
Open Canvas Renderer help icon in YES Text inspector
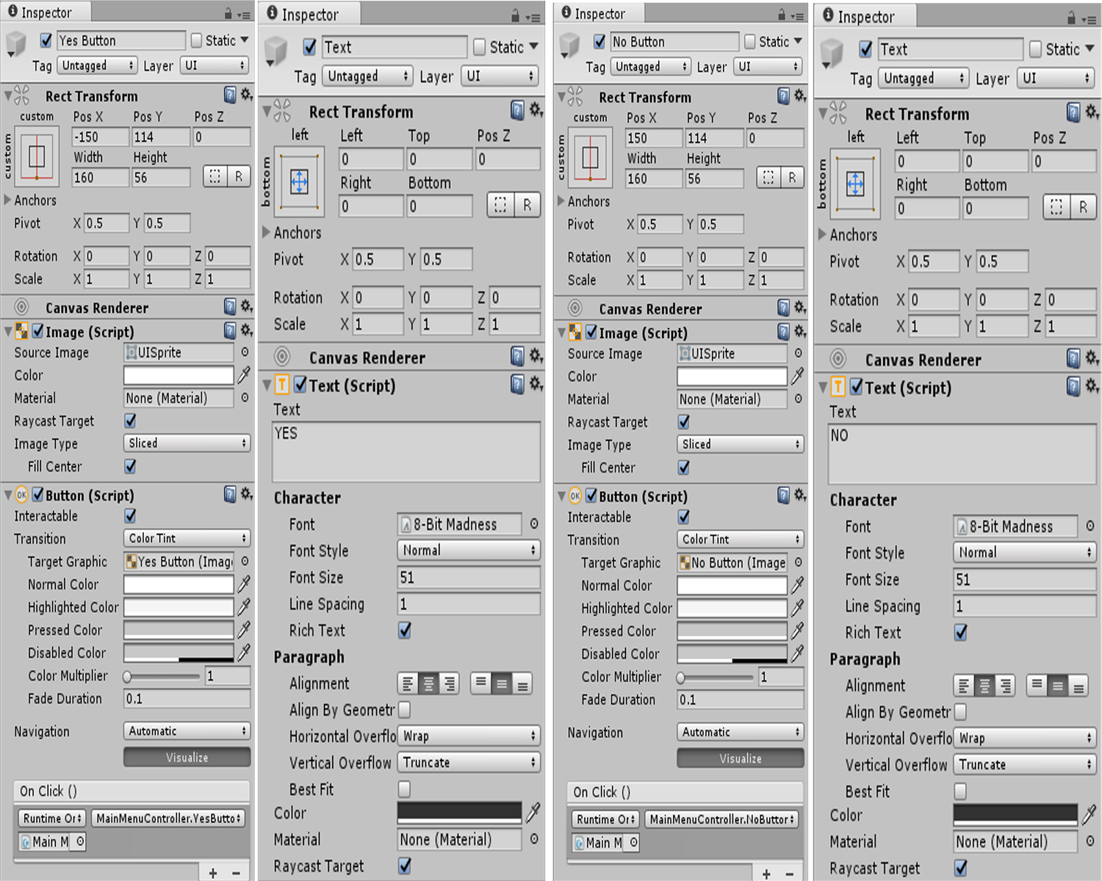click(518, 357)
